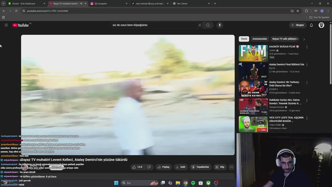Open options for Dakikalar Geriye Aktı video
Viewport: 332px width, 187px height.
307,100
